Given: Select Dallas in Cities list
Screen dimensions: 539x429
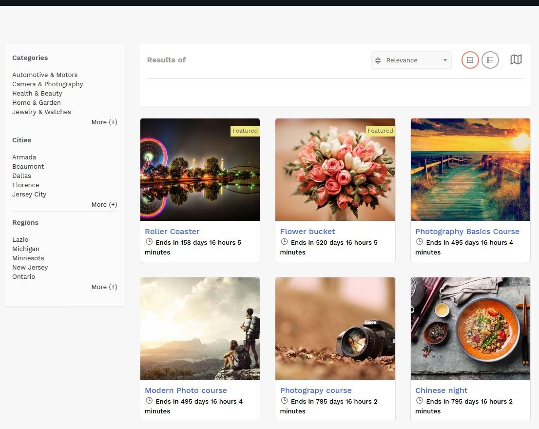Looking at the screenshot, I should [x=21, y=176].
